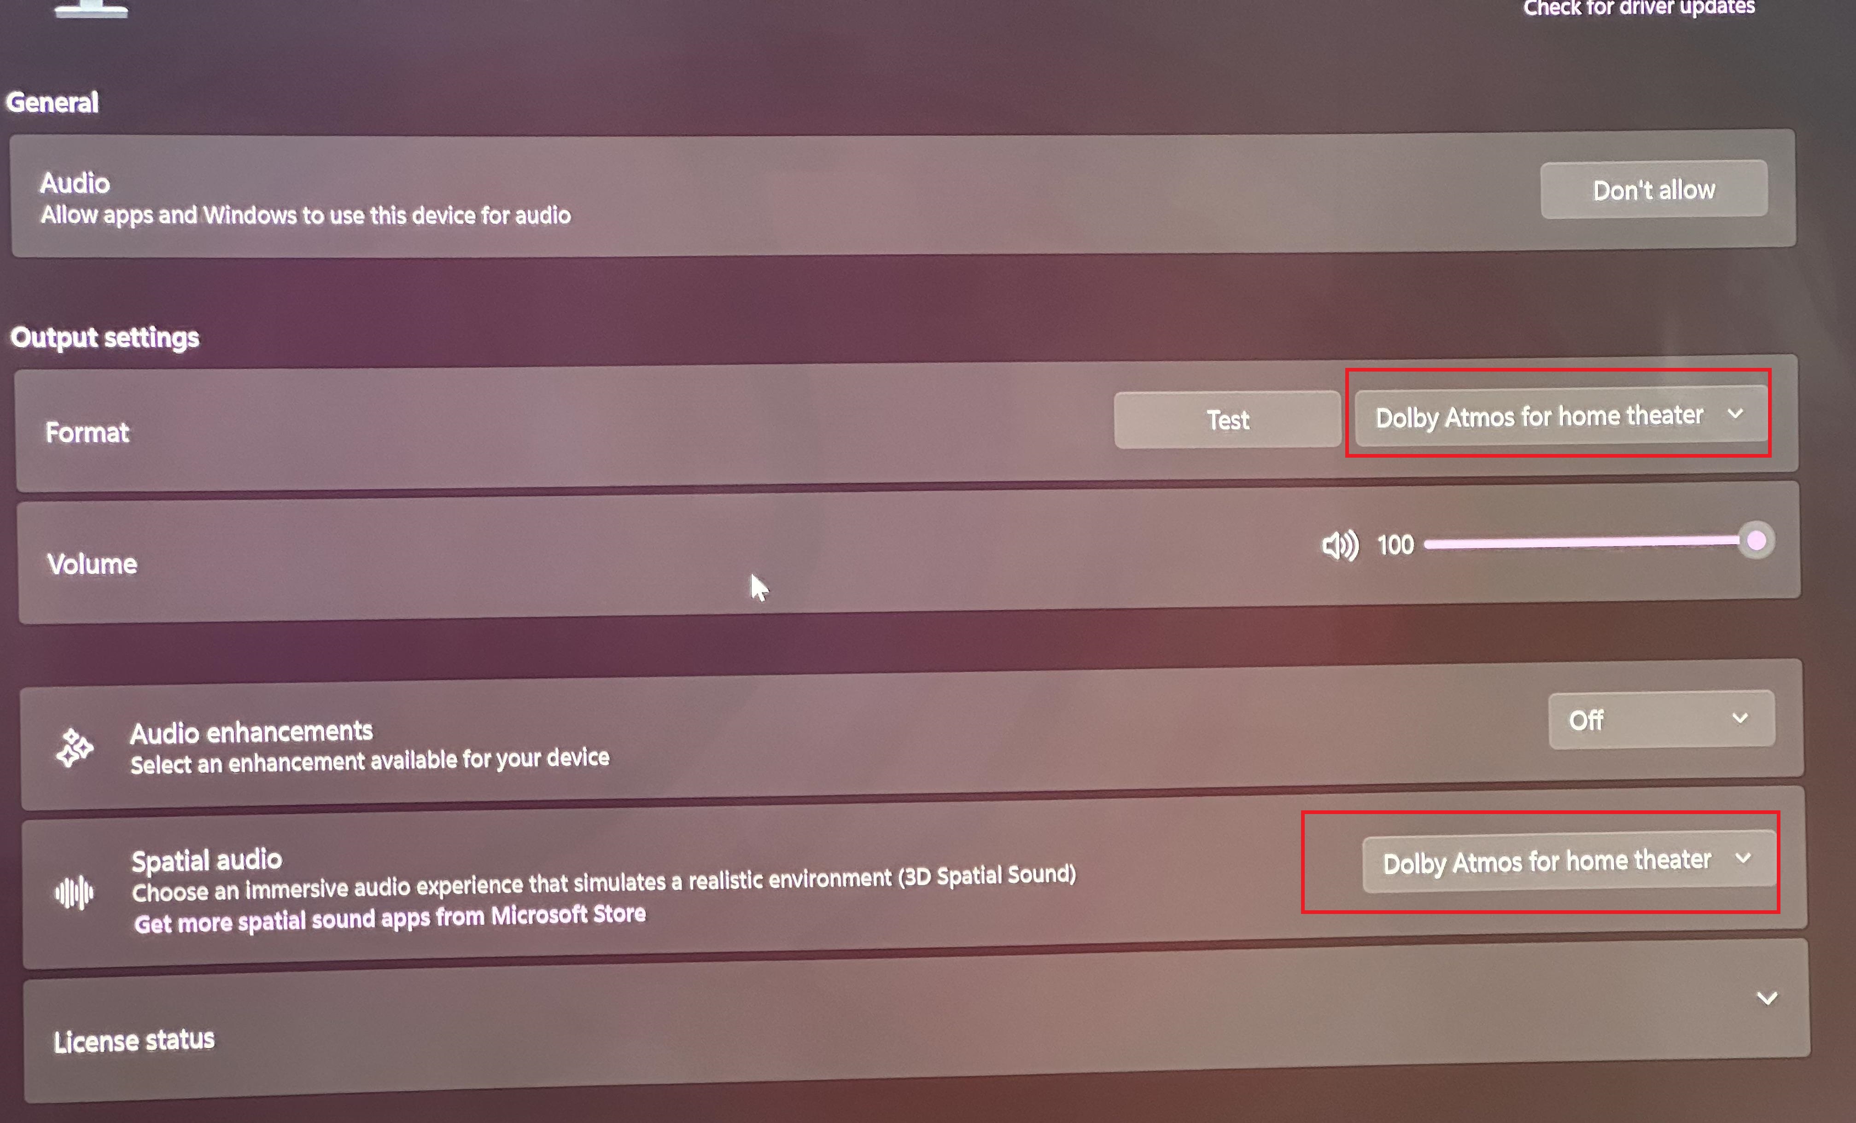Click the Don't allow audio button

[x=1654, y=189]
